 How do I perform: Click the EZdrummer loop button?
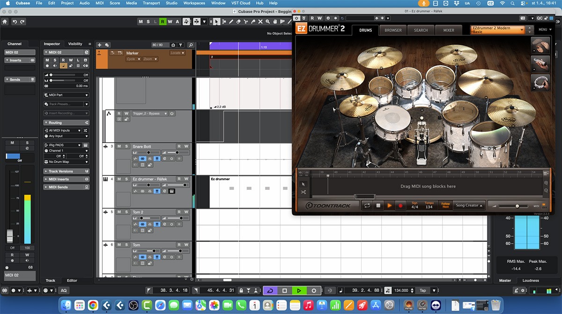(x=367, y=205)
